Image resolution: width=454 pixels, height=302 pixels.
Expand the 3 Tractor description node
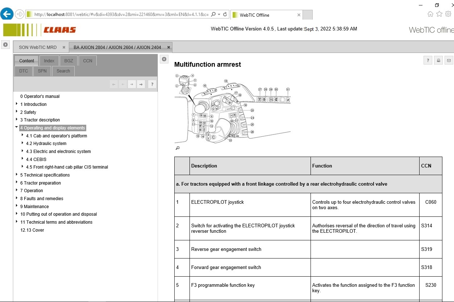(x=17, y=120)
